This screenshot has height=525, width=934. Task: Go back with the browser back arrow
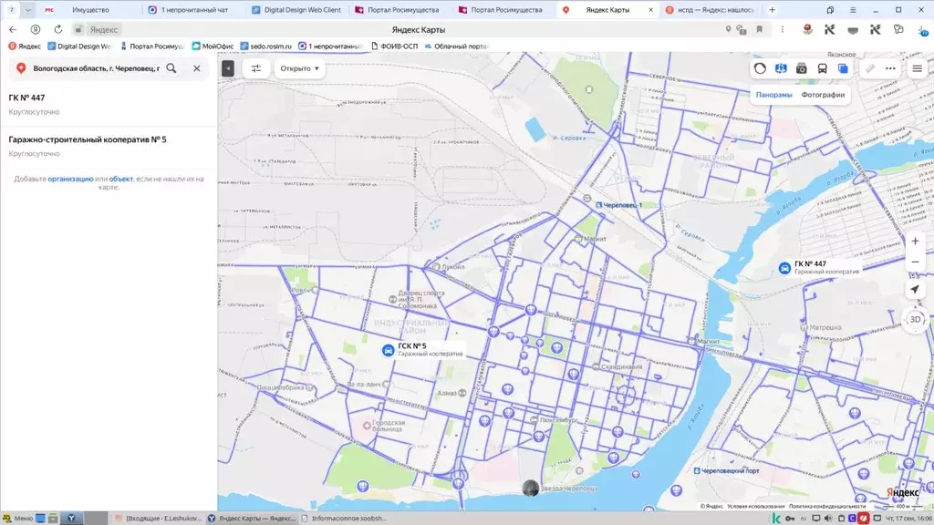point(13,29)
